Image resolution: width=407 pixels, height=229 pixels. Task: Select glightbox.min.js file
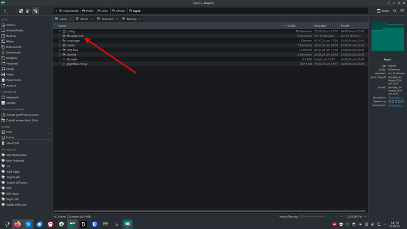coord(77,64)
